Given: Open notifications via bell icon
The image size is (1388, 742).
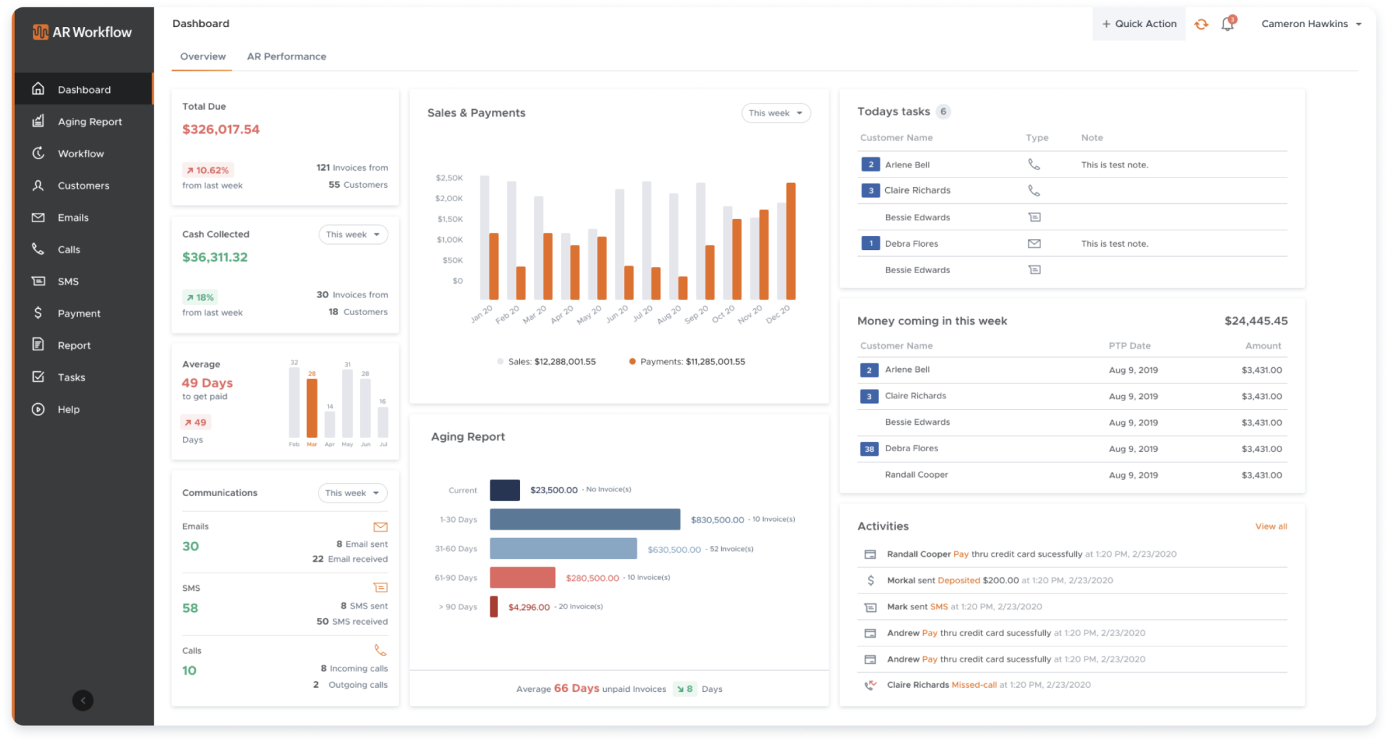Looking at the screenshot, I should coord(1227,24).
